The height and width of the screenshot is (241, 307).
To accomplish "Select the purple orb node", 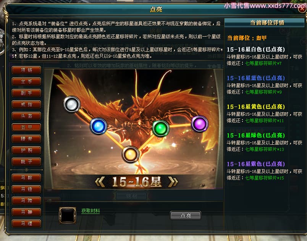I will tap(200, 124).
